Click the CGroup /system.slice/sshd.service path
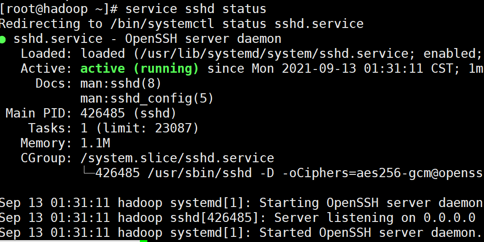The image size is (484, 242). [177, 159]
